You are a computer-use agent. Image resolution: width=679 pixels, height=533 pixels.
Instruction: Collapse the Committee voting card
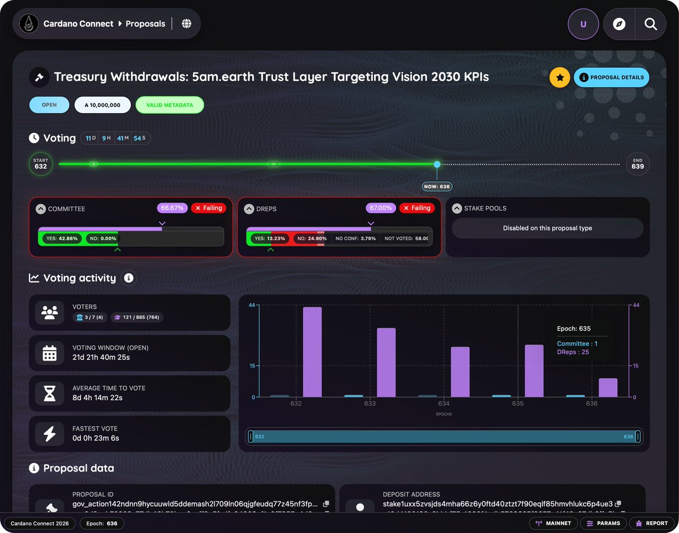click(x=41, y=209)
